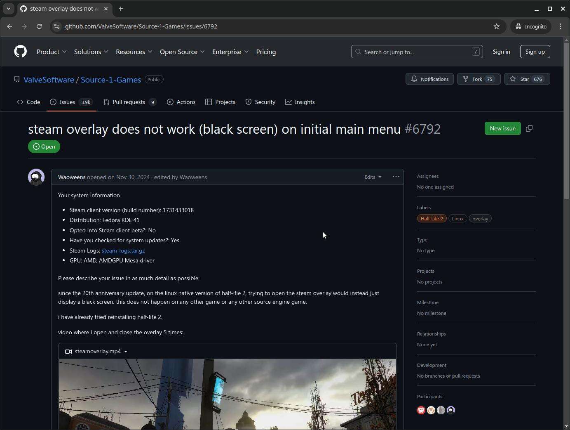Open the Insights tab
Viewport: 570px width, 430px height.
(300, 102)
